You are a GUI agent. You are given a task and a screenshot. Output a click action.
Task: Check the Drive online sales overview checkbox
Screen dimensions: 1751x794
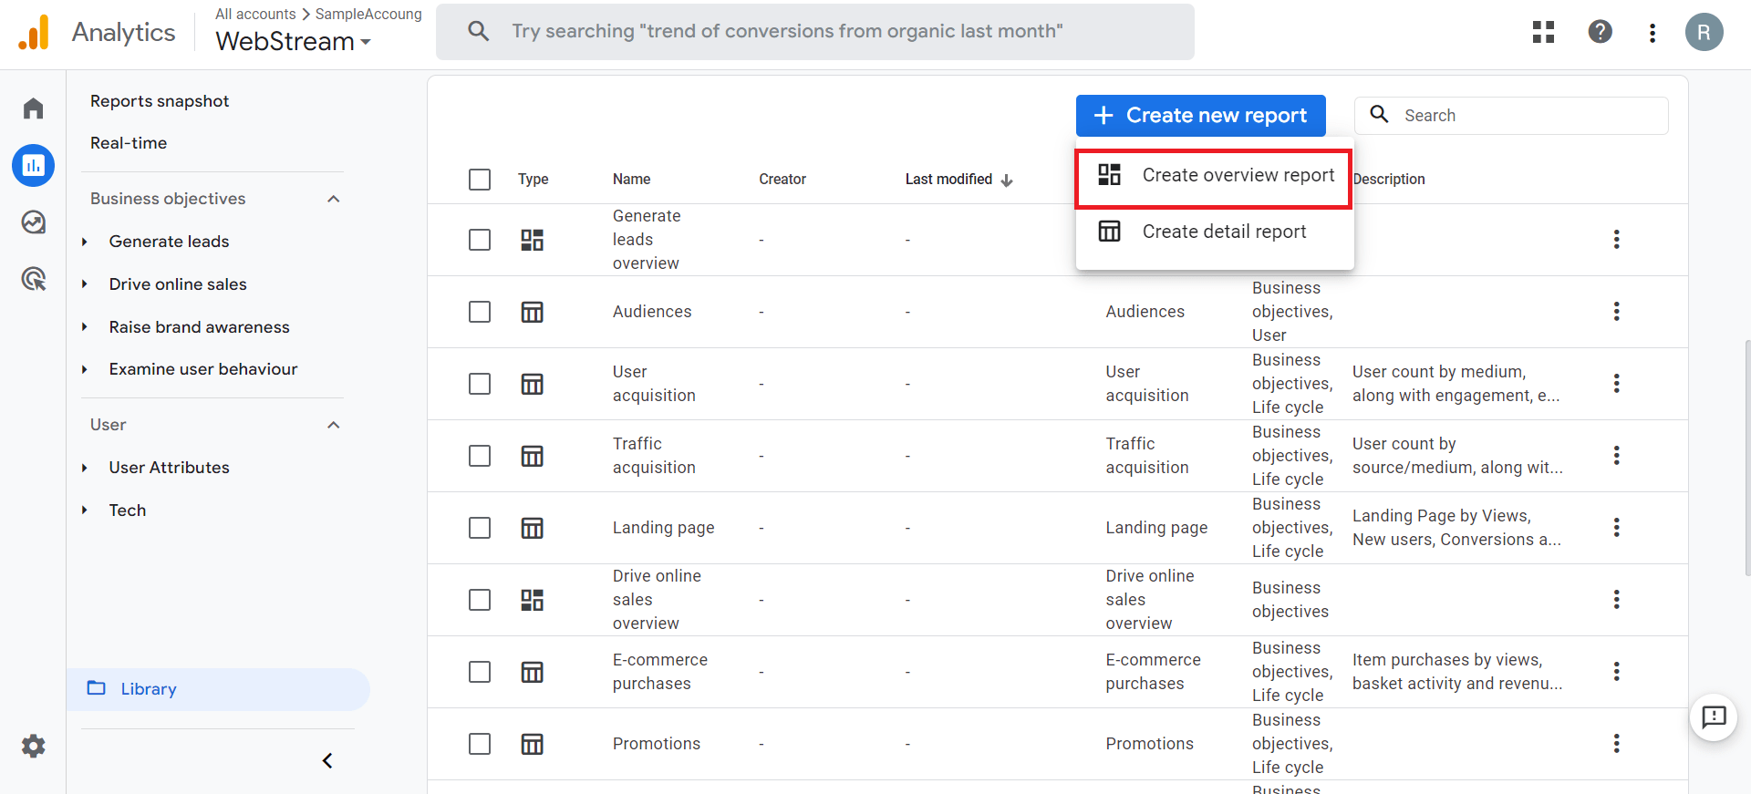pos(480,600)
